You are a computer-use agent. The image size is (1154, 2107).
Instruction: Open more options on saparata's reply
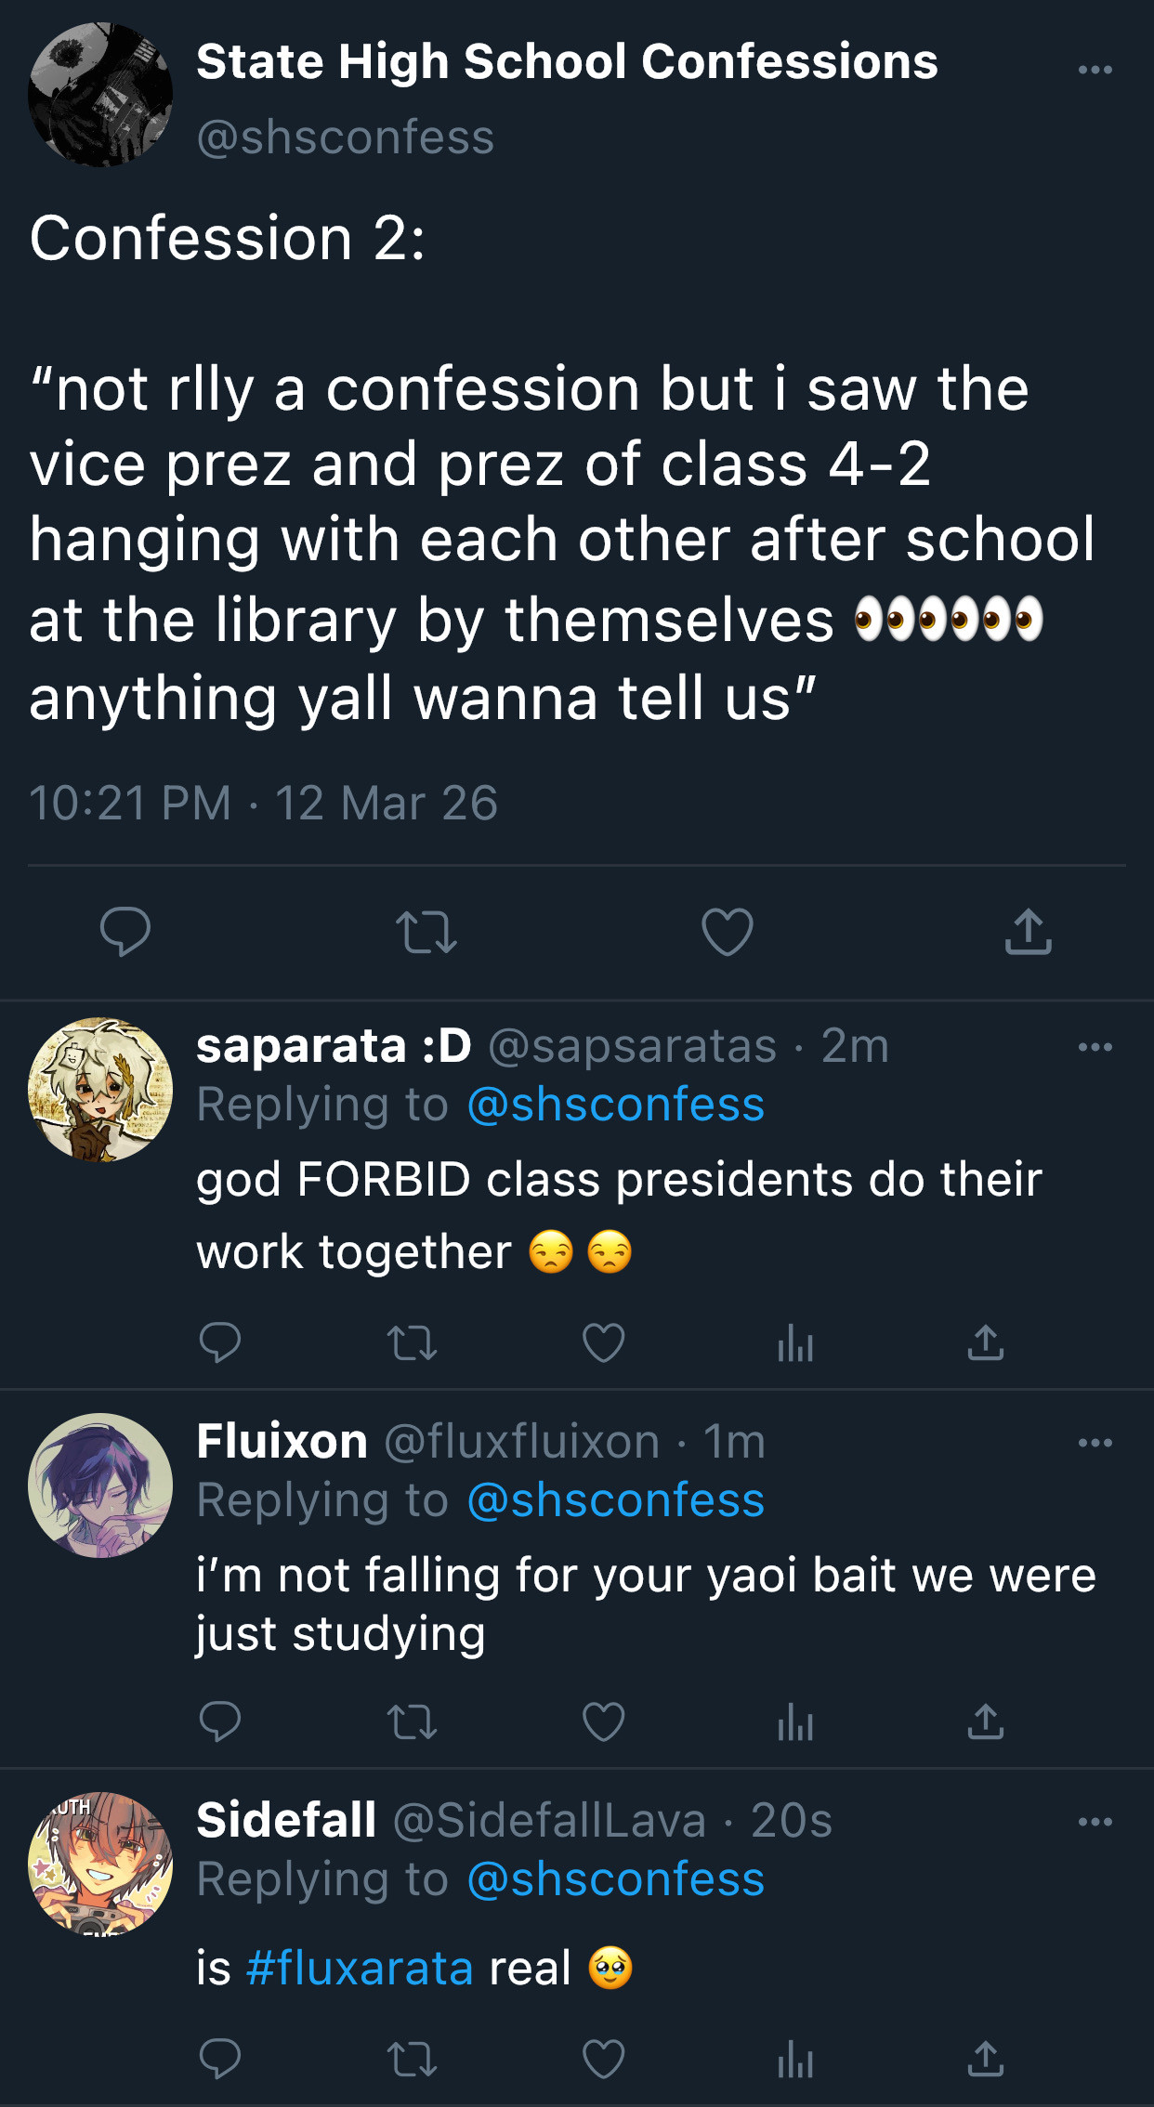(x=1095, y=1047)
